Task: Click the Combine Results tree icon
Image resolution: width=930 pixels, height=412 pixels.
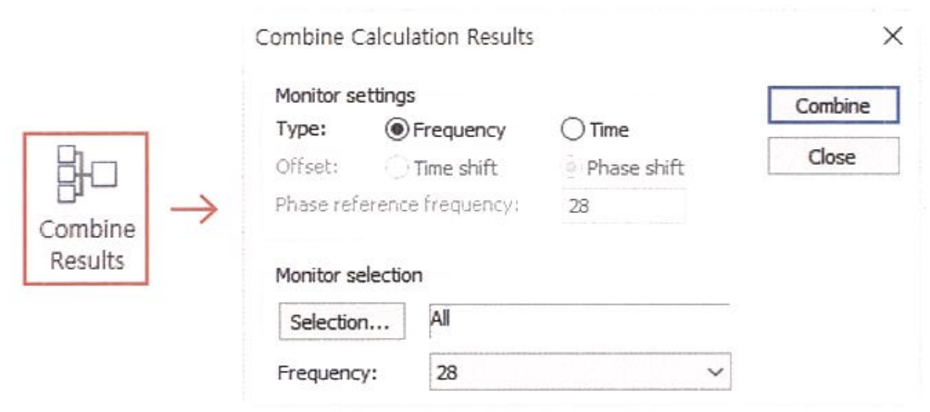Action: click(86, 173)
